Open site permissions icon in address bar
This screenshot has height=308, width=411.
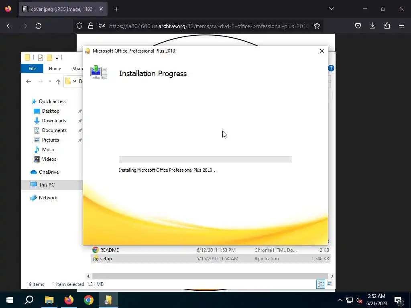[102, 26]
